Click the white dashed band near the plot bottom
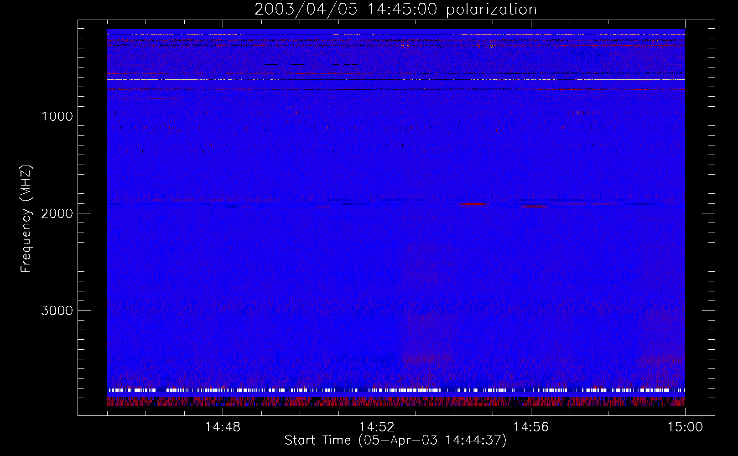 click(396, 390)
